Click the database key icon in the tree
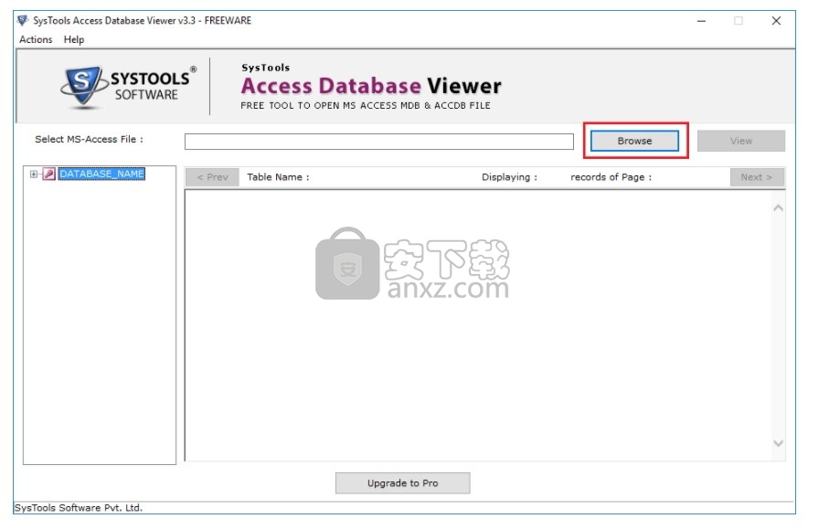 click(49, 174)
